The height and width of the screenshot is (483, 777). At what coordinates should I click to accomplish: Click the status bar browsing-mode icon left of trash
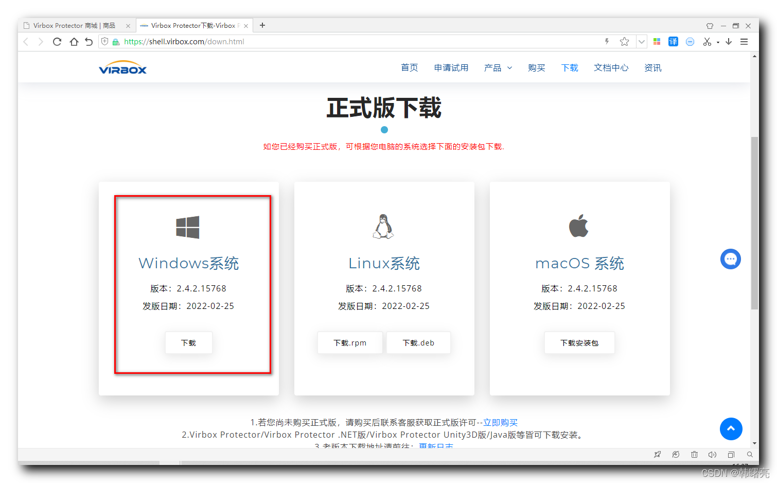pyautogui.click(x=676, y=455)
